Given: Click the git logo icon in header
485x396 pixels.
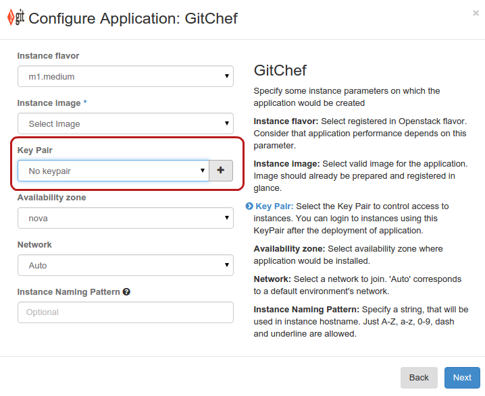Looking at the screenshot, I should [x=16, y=18].
